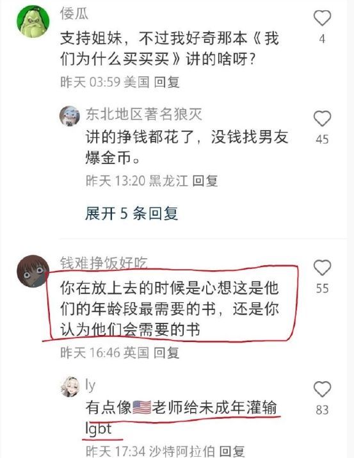Like 东北地区著名狼灭's reply
Image resolution: width=354 pixels, height=458 pixels.
point(322,119)
